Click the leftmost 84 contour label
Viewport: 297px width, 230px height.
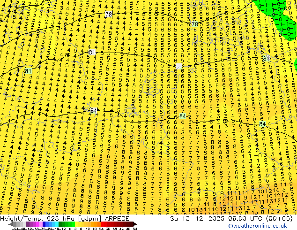(94, 110)
